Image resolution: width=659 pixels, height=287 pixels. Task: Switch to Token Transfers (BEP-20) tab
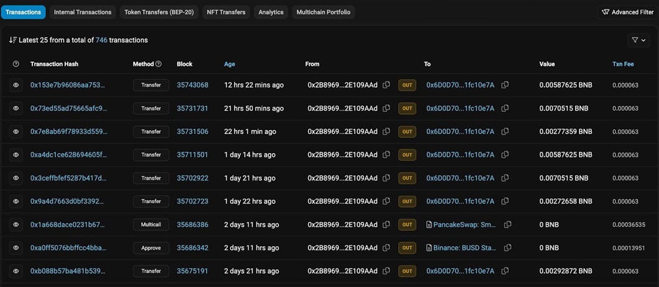click(x=158, y=12)
